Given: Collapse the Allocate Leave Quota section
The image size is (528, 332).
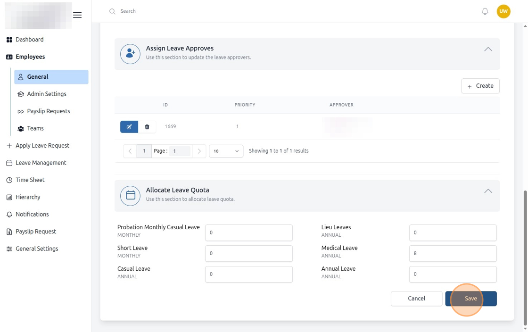Looking at the screenshot, I should [488, 191].
